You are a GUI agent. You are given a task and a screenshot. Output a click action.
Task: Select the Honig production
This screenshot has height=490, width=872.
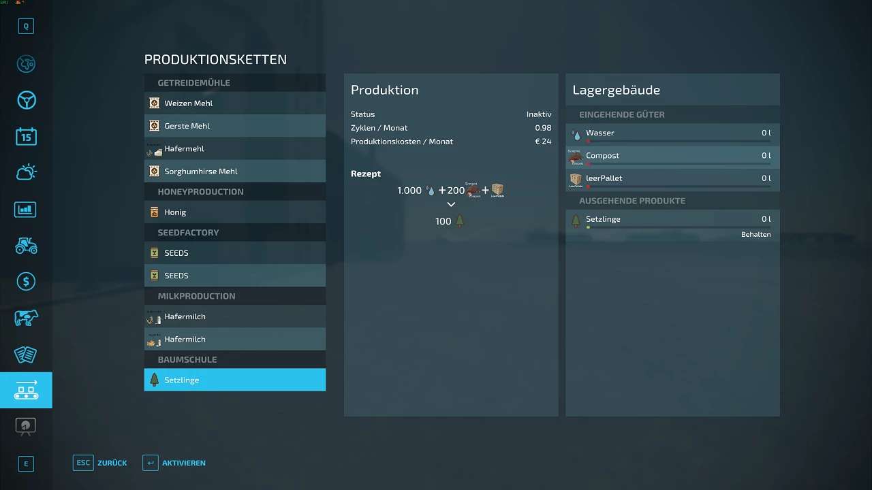[234, 212]
